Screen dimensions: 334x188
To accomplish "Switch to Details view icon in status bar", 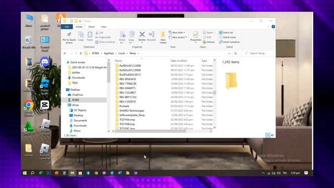I will coord(268,135).
